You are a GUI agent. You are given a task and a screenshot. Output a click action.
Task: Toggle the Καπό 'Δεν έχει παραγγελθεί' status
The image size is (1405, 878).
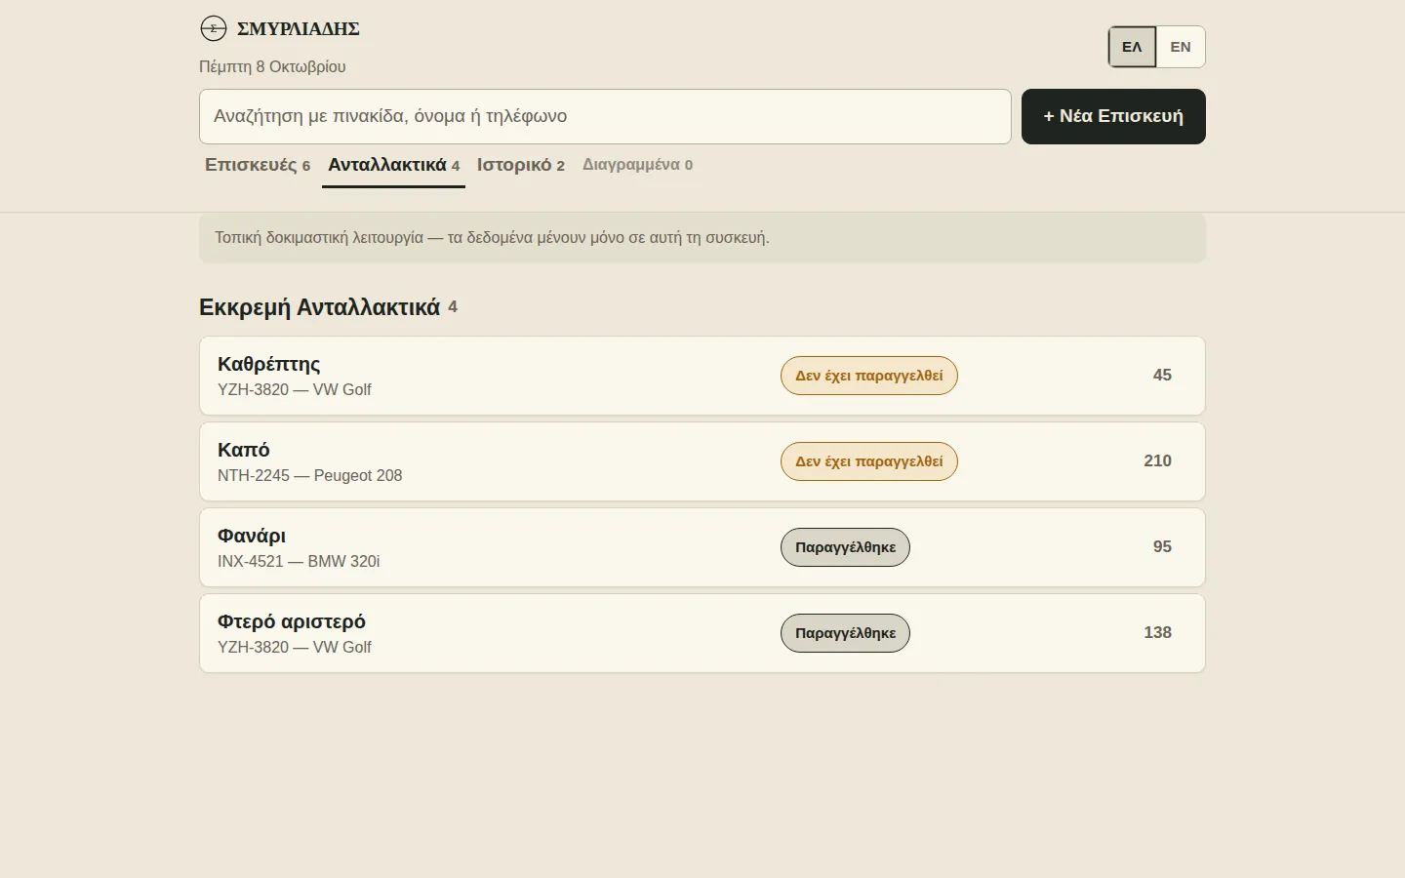click(x=869, y=461)
